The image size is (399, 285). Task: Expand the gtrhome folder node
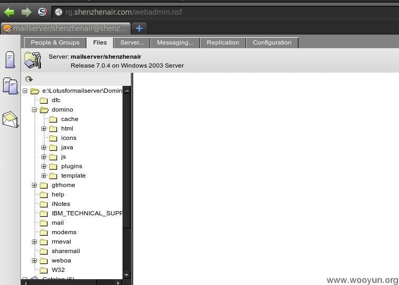[x=35, y=185]
